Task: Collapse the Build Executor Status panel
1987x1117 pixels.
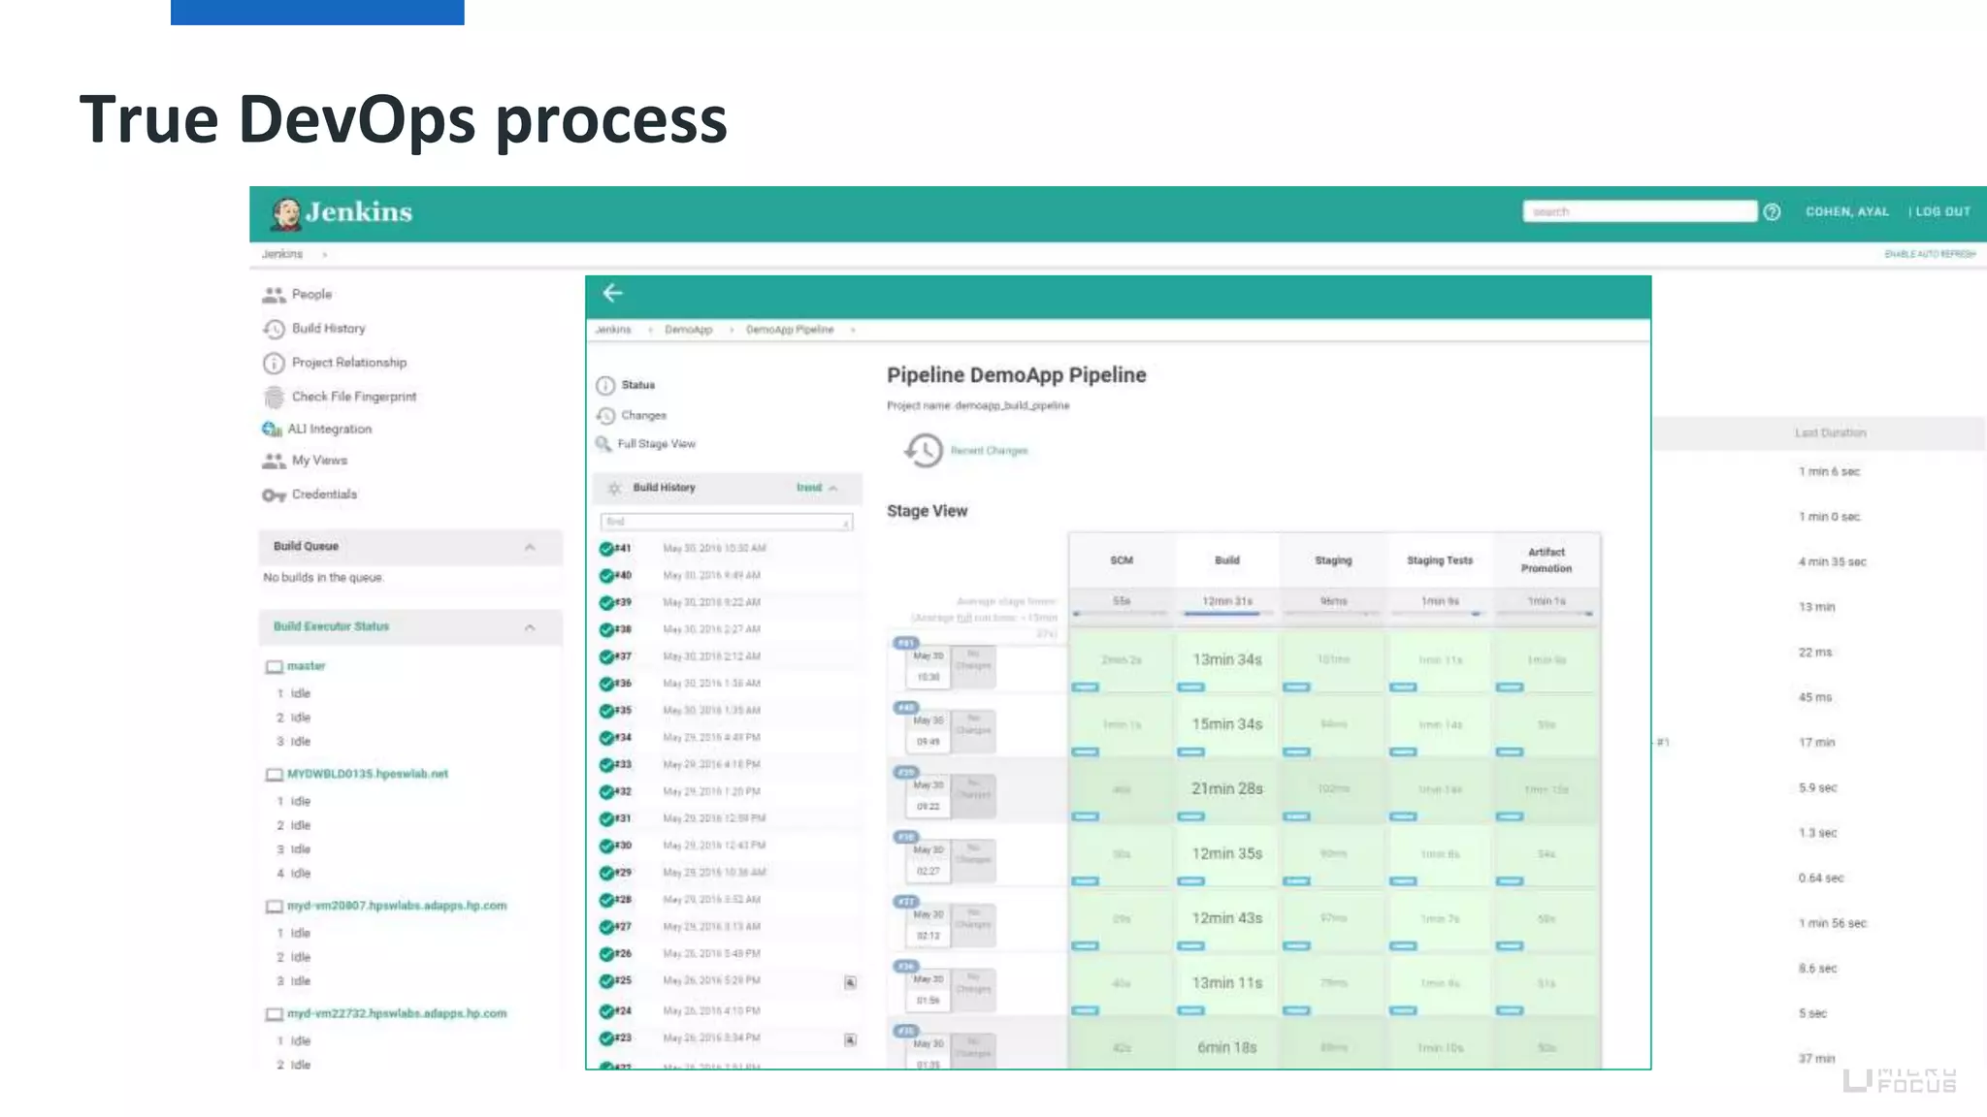Action: click(530, 627)
